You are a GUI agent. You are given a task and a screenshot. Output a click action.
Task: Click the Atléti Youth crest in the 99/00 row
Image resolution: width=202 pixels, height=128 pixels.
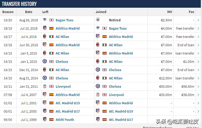click(x=45, y=120)
